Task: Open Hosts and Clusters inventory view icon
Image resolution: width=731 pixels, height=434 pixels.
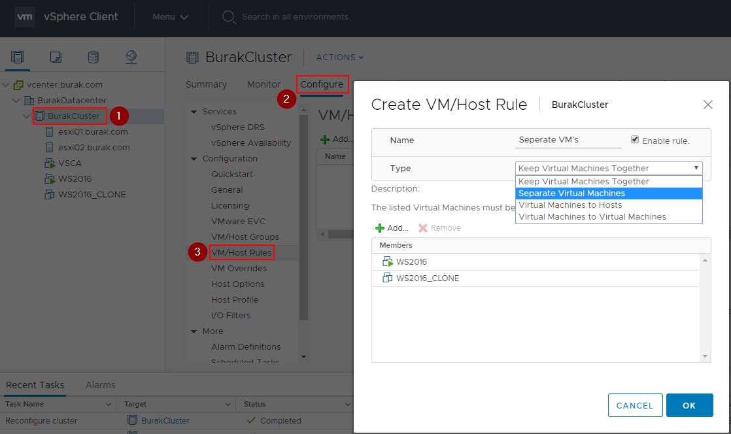Action: tap(18, 58)
